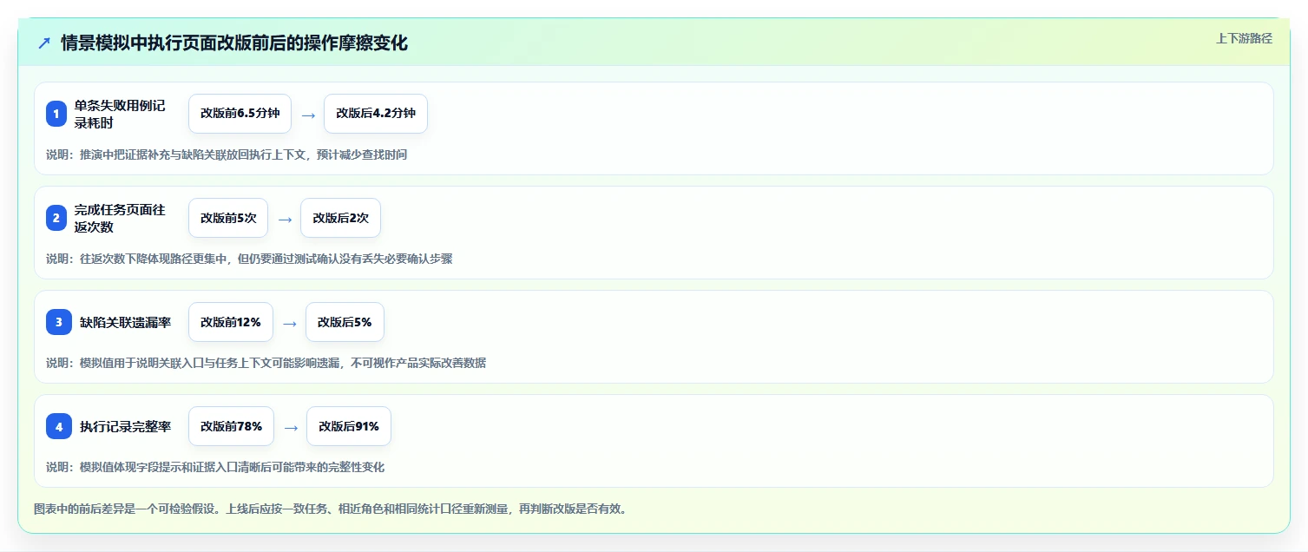Select the step 4 number badge
The width and height of the screenshot is (1308, 552).
[59, 426]
